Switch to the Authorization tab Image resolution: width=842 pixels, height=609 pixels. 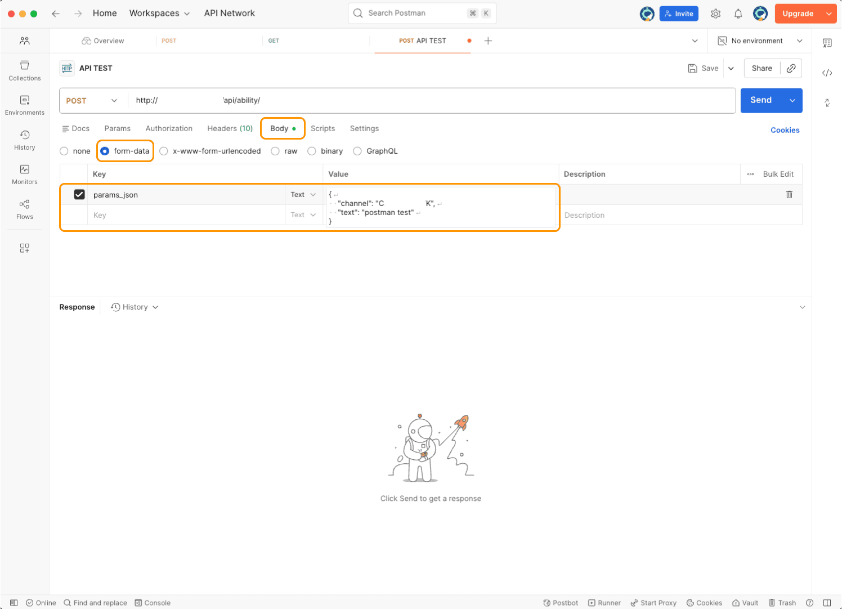[169, 128]
